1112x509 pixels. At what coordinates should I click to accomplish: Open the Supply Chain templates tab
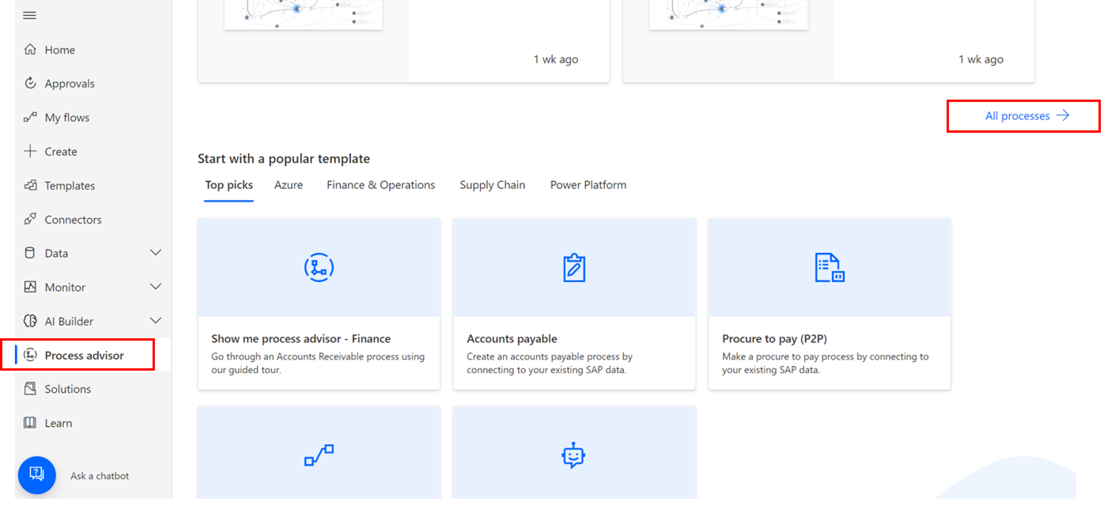[x=492, y=184]
